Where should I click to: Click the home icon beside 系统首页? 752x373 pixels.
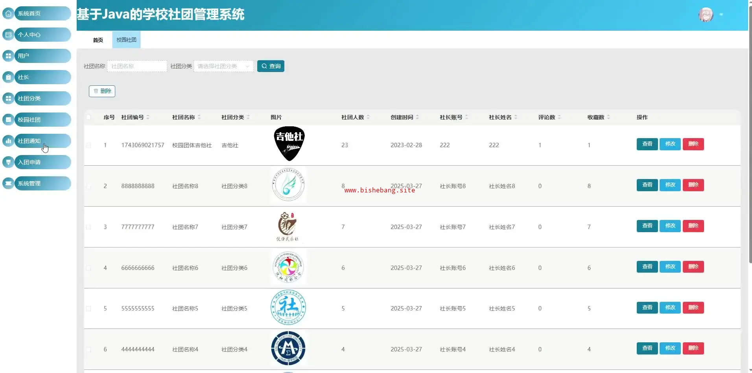[x=8, y=13]
